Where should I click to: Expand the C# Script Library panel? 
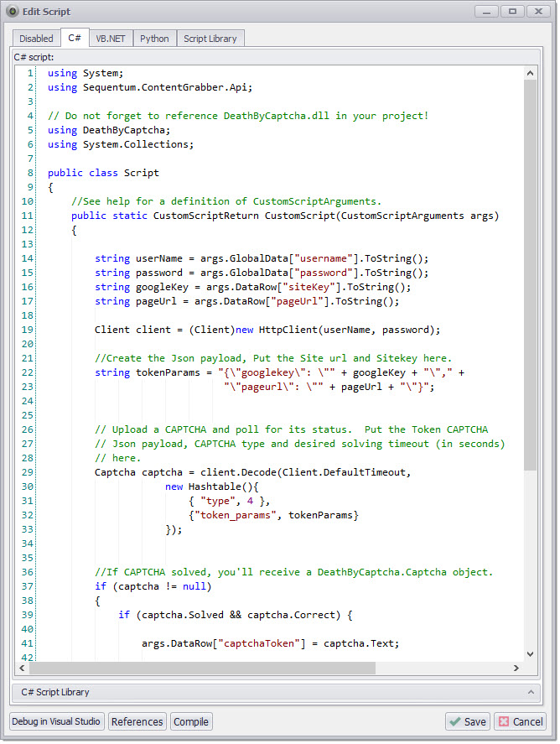[530, 692]
